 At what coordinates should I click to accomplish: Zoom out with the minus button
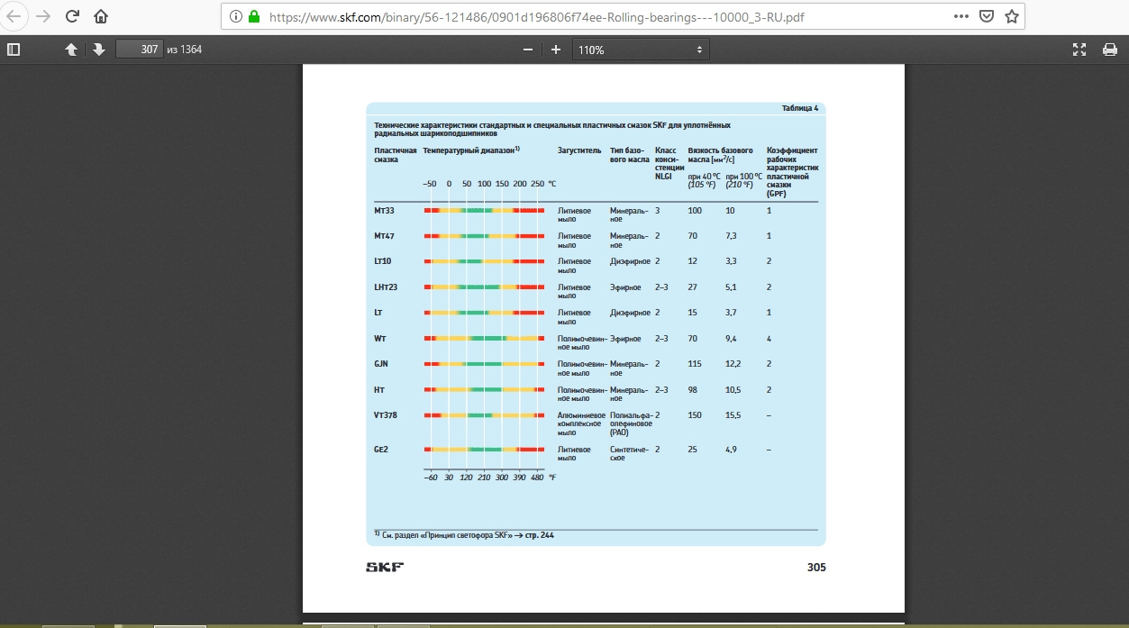coord(528,50)
